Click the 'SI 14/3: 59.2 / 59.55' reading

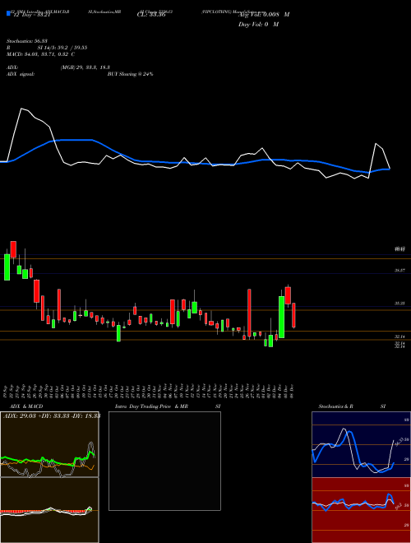coord(62,48)
